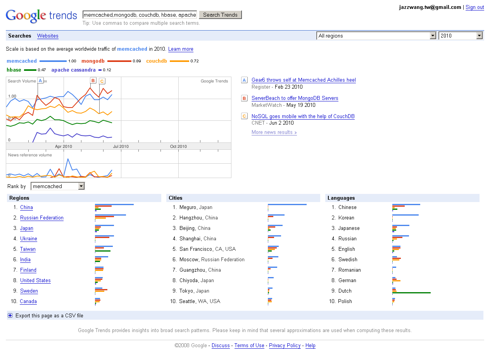The width and height of the screenshot is (490, 358).
Task: Click news flag B on the chart
Action: point(93,81)
